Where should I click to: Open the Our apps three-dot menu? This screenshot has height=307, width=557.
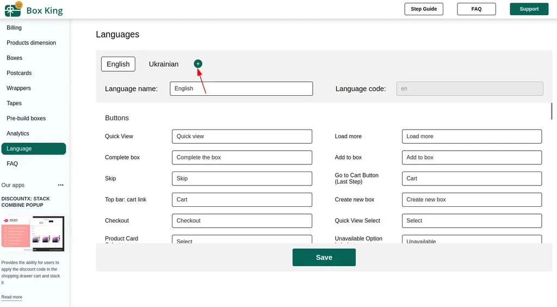(61, 185)
